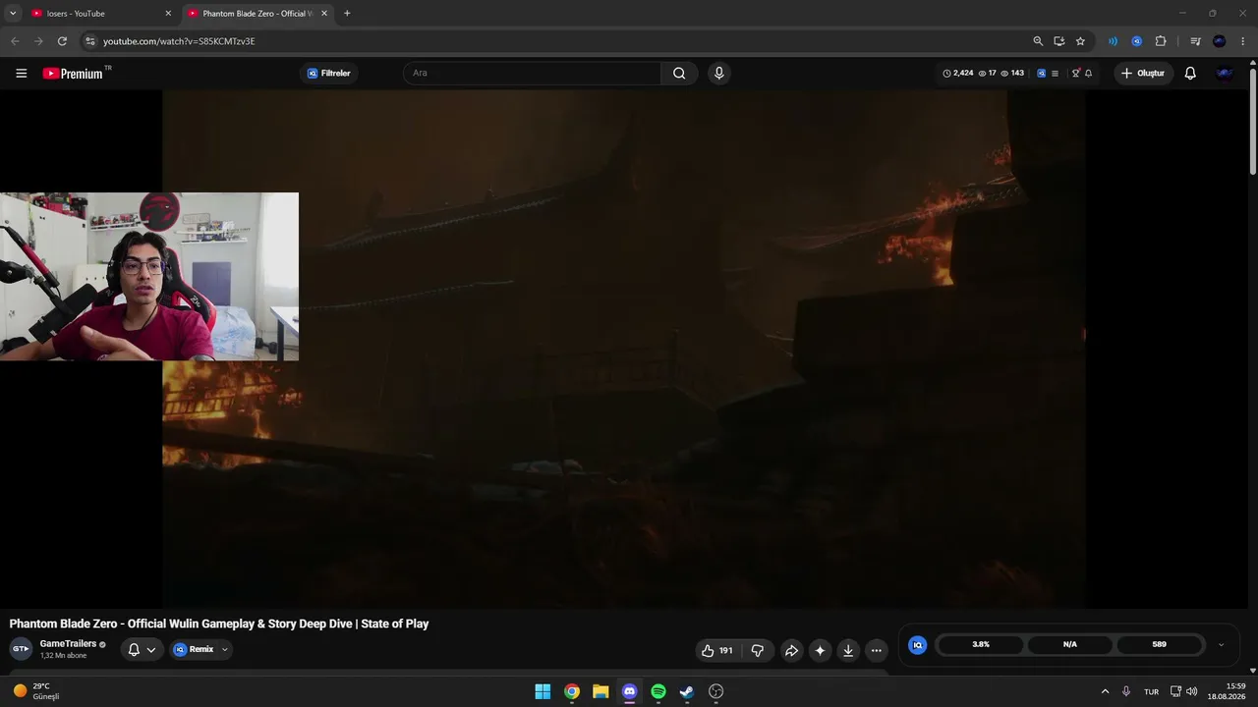Click the eye stat showing 143

click(1012, 74)
